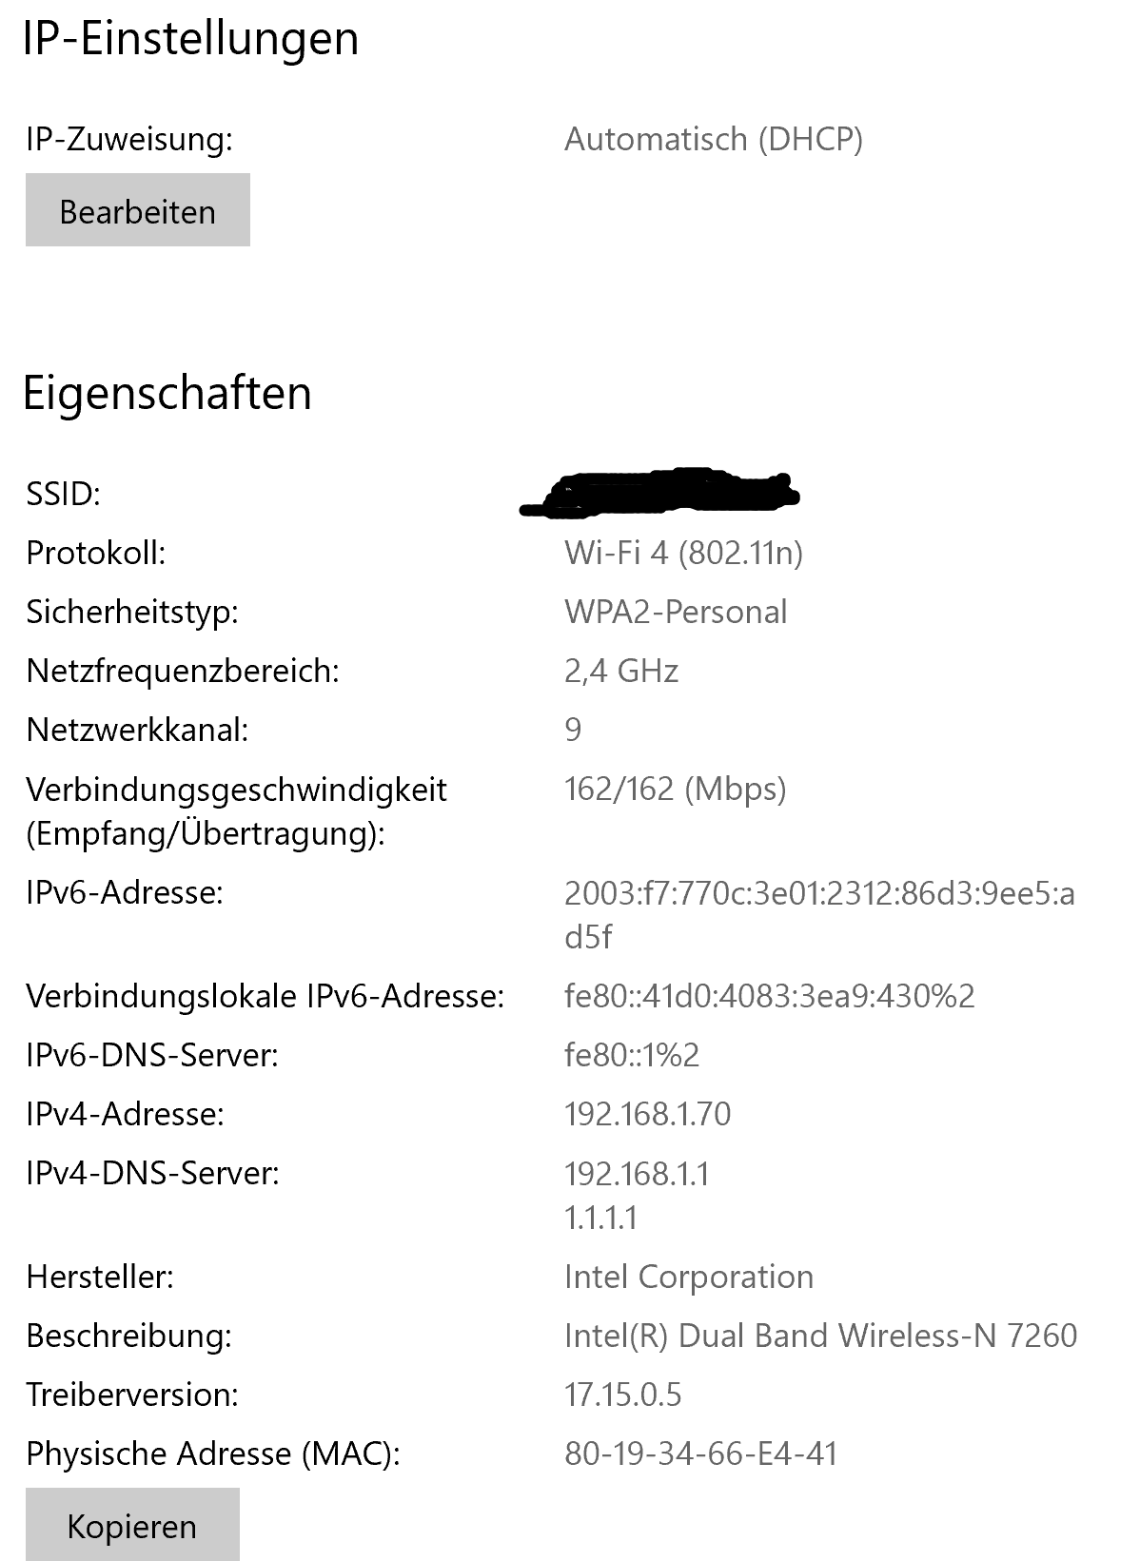The image size is (1140, 1561).
Task: Click the Protokoll value Wi-Fi 4 (802.11n)
Action: point(684,553)
